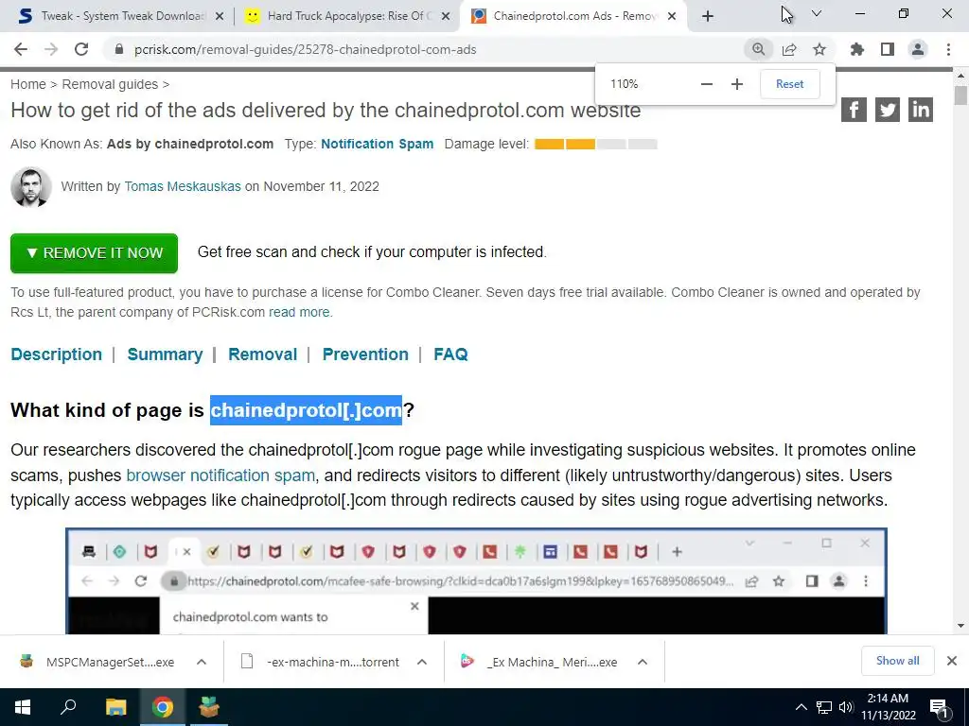Image resolution: width=969 pixels, height=726 pixels.
Task: Open the zoom magnifier icon in address bar
Action: [x=758, y=49]
